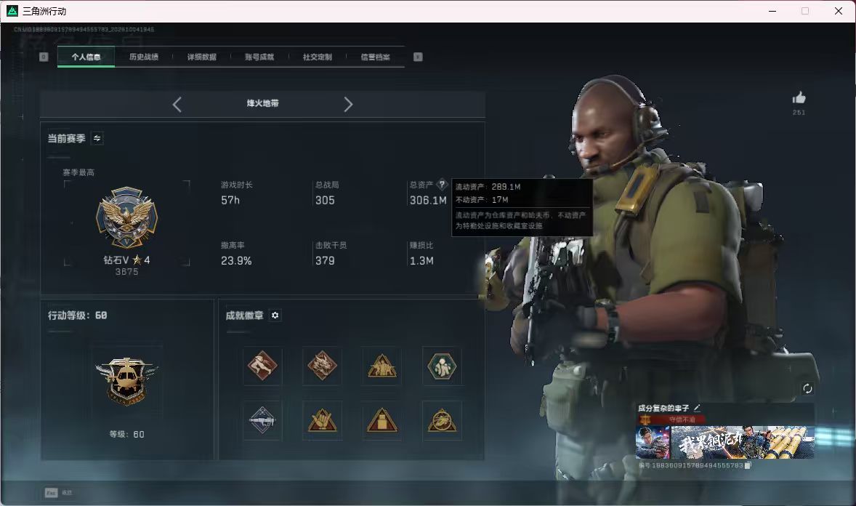Select the 个人信息 tab
Screen dimensions: 856x506
(x=86, y=57)
